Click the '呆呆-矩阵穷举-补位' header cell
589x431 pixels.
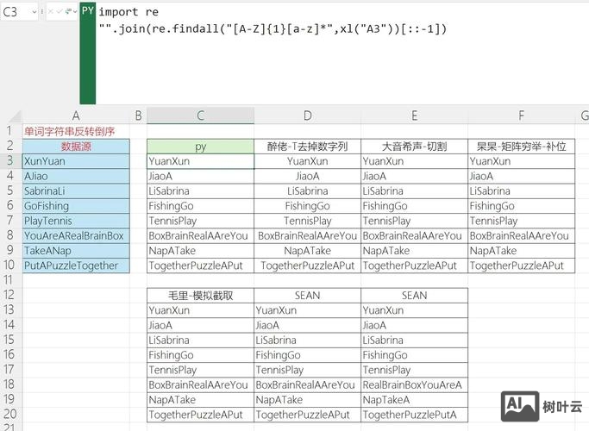[522, 146]
